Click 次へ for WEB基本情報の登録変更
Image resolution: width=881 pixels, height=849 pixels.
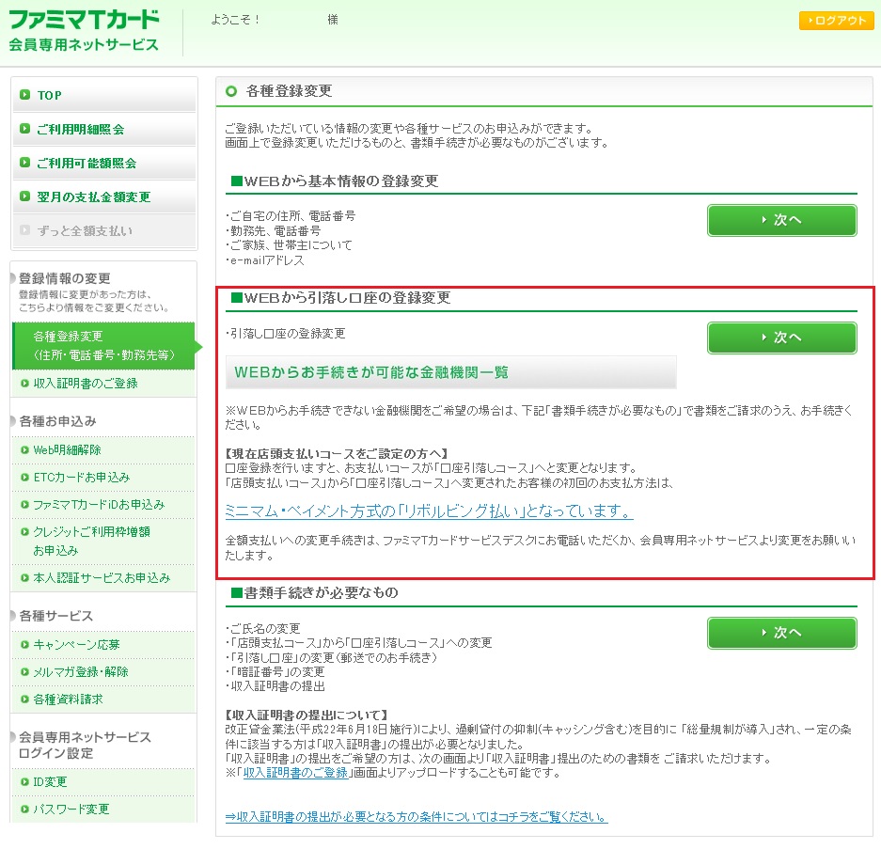(x=781, y=220)
